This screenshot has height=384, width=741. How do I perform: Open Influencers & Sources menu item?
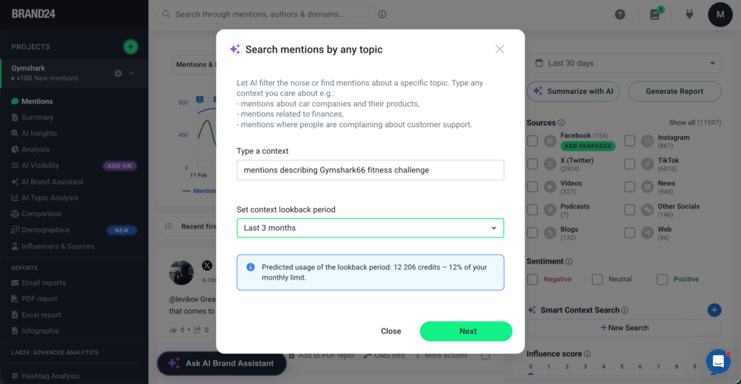point(58,246)
